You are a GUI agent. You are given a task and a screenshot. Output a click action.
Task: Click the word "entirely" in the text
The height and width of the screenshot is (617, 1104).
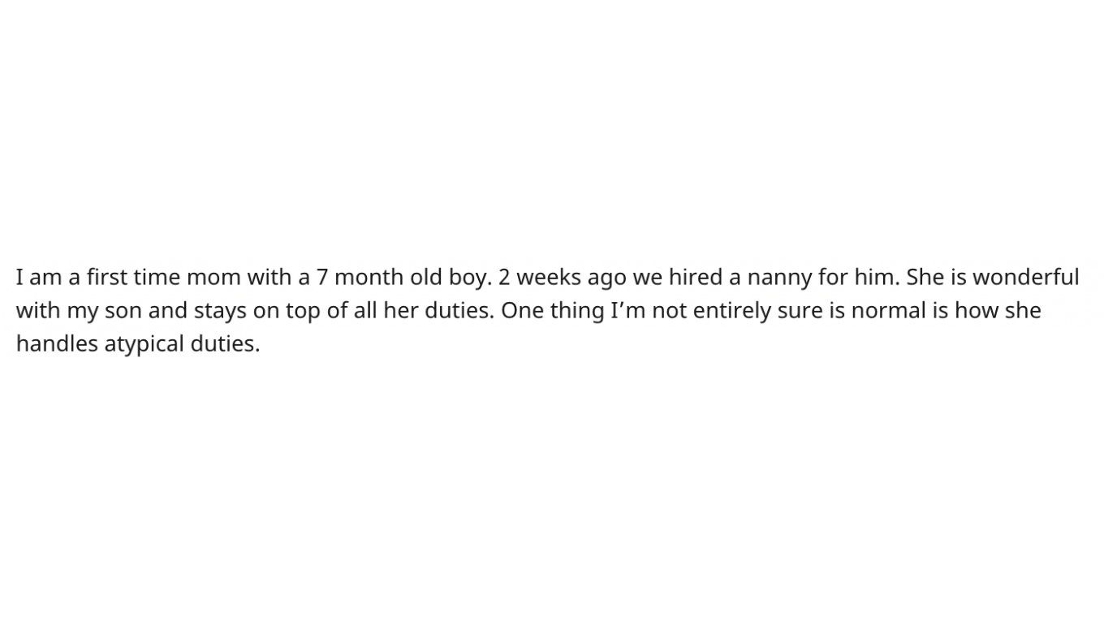coord(731,312)
